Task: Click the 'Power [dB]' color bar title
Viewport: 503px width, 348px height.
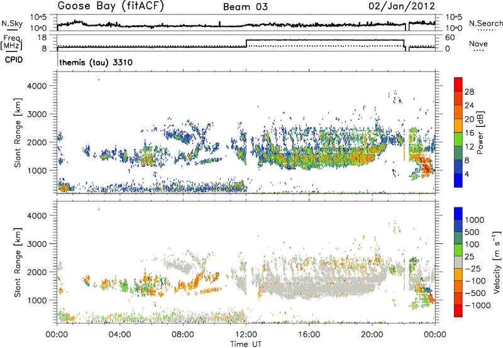Action: [480, 133]
